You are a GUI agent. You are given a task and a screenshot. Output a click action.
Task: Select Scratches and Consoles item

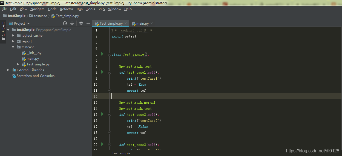(36, 76)
